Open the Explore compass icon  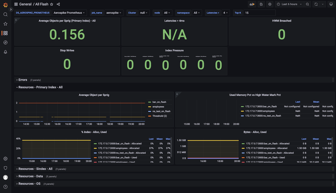(x=6, y=42)
